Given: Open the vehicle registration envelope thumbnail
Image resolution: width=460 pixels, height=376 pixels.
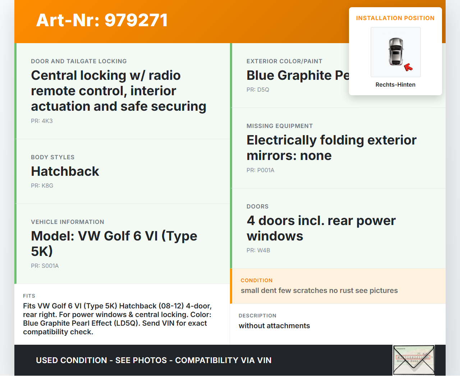Looking at the screenshot, I should coord(414,360).
